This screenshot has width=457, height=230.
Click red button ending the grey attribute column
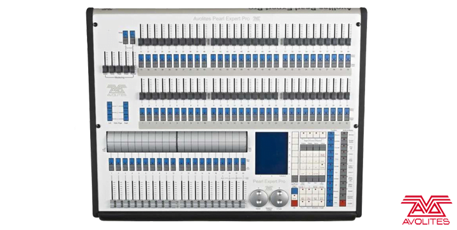[x=343, y=203]
